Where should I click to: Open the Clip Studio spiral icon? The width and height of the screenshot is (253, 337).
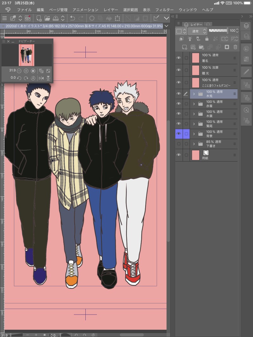[x=28, y=18]
